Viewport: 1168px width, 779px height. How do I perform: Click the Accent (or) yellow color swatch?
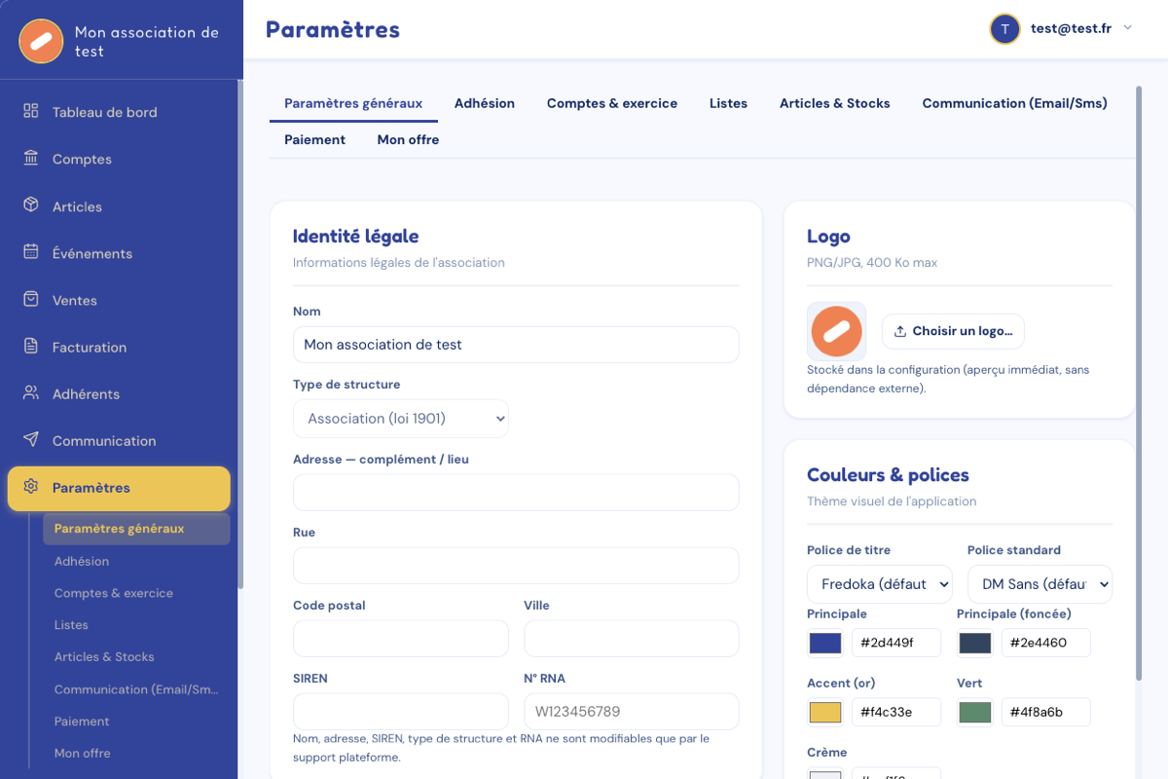pos(825,712)
